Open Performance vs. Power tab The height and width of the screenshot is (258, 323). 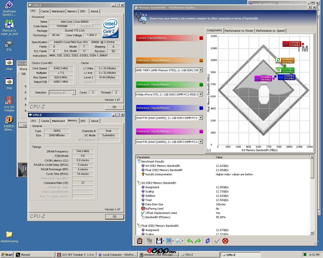click(x=239, y=31)
